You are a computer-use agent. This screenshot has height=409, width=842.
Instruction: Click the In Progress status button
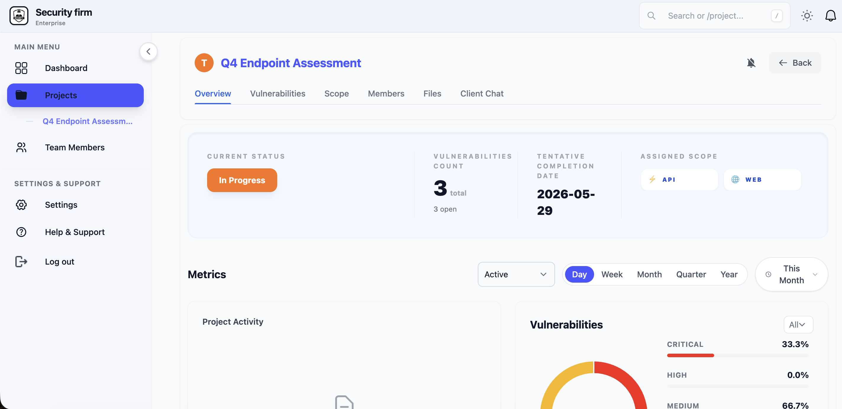point(242,180)
